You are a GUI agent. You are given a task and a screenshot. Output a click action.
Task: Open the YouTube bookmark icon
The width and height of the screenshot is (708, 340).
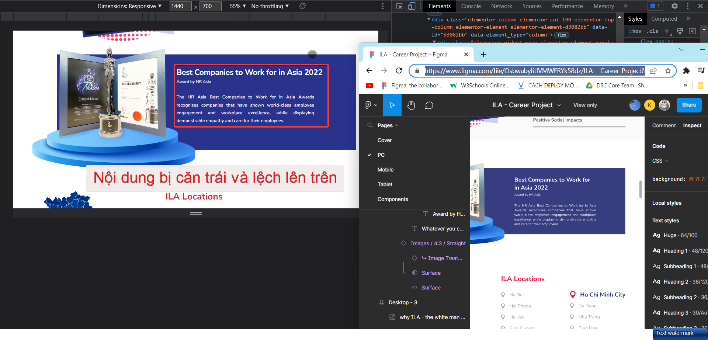pyautogui.click(x=369, y=86)
